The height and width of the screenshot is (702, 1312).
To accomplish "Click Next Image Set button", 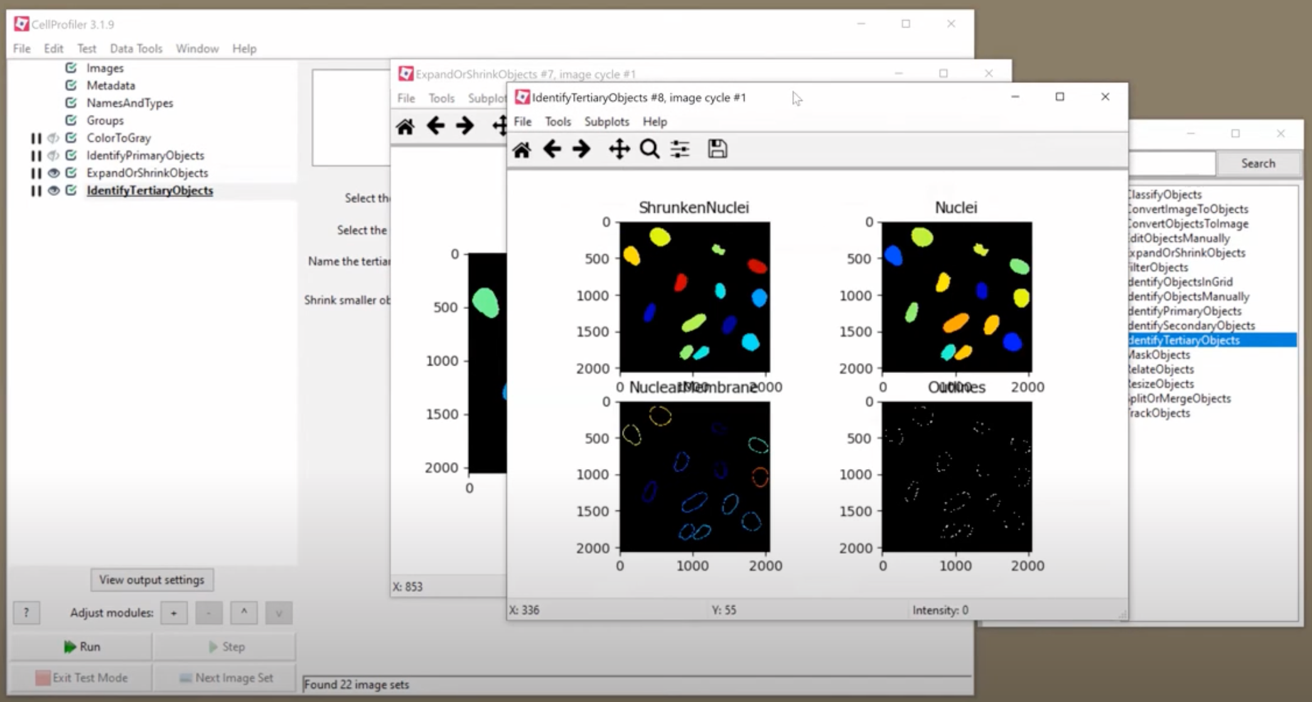I will pos(225,678).
